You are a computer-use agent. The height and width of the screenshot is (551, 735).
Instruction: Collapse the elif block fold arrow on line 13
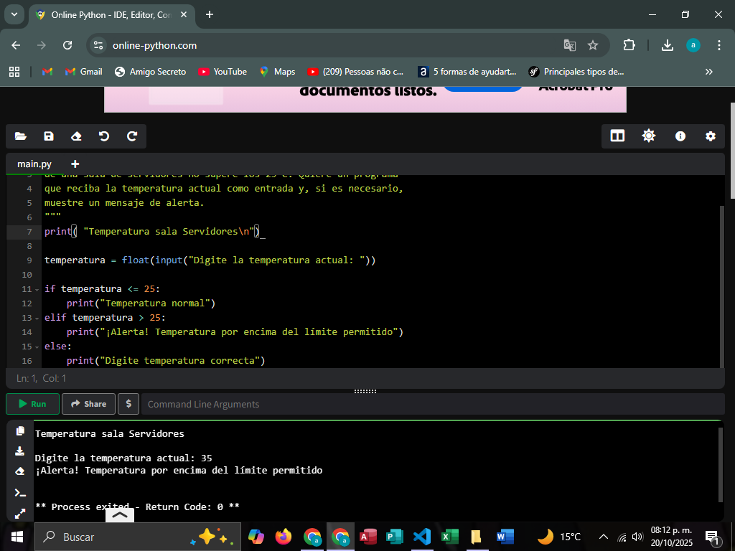click(x=37, y=318)
